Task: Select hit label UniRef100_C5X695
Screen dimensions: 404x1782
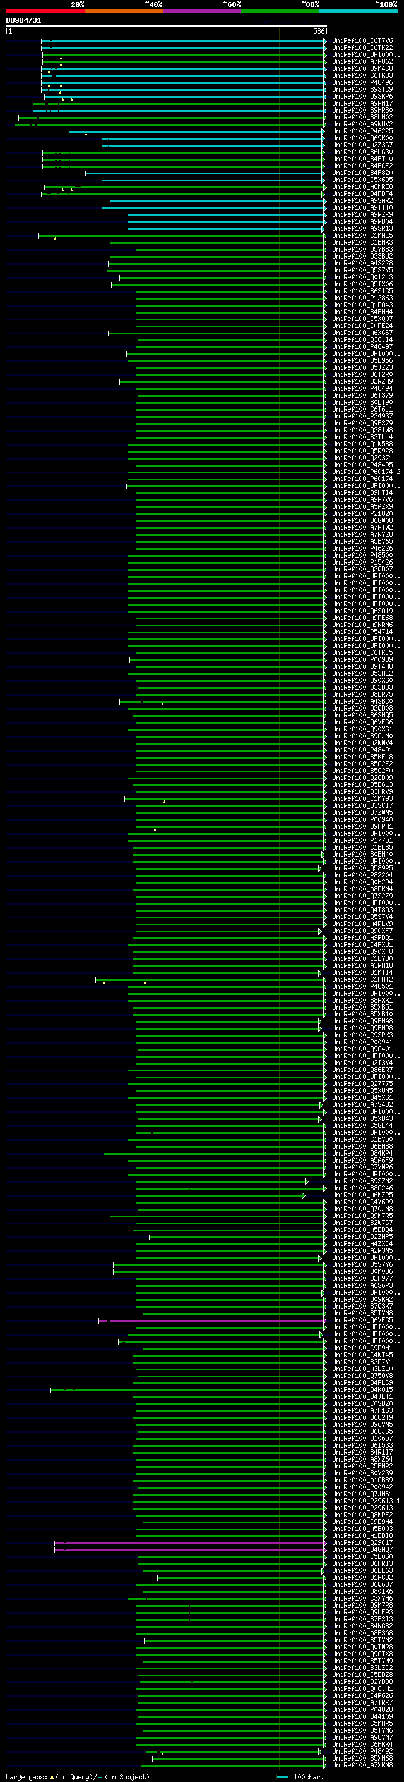Action: point(362,180)
